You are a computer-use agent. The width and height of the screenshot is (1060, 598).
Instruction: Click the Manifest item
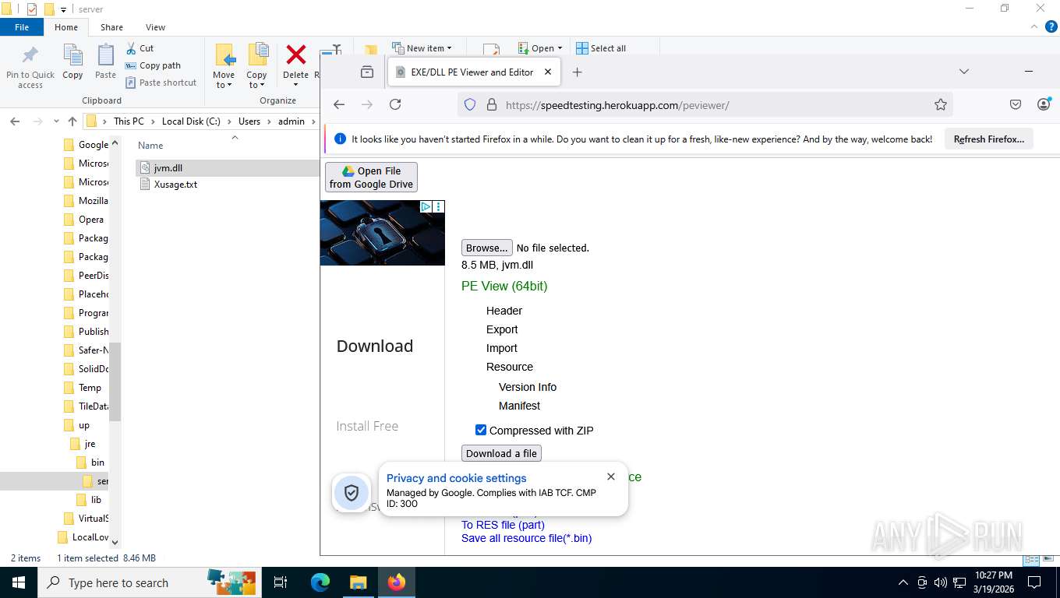[519, 406]
